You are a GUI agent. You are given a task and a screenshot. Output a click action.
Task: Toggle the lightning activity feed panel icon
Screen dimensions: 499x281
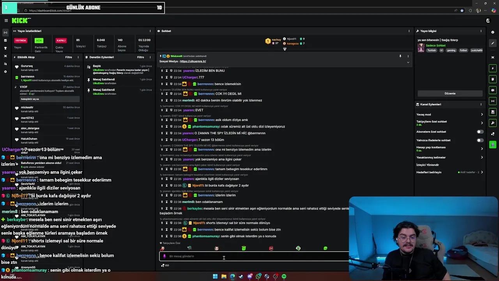coord(493,68)
